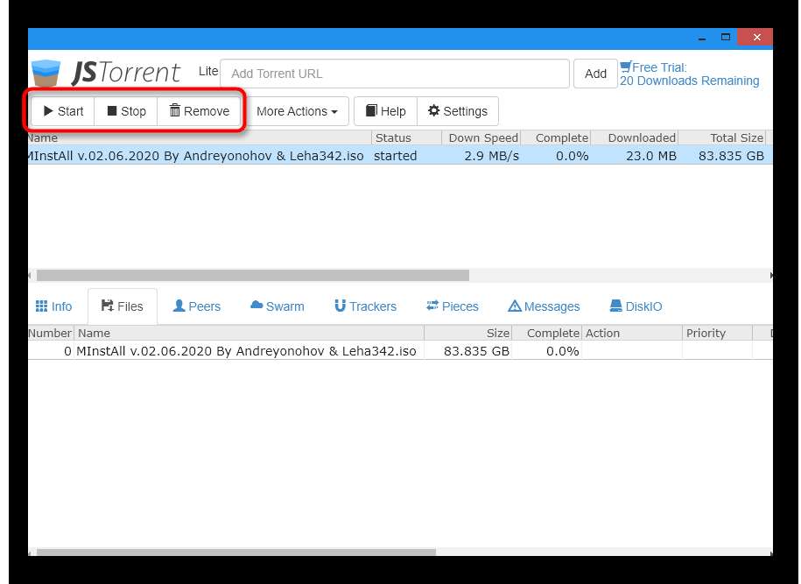Click the Downloaded column header
The width and height of the screenshot is (801, 584).
tap(635, 137)
